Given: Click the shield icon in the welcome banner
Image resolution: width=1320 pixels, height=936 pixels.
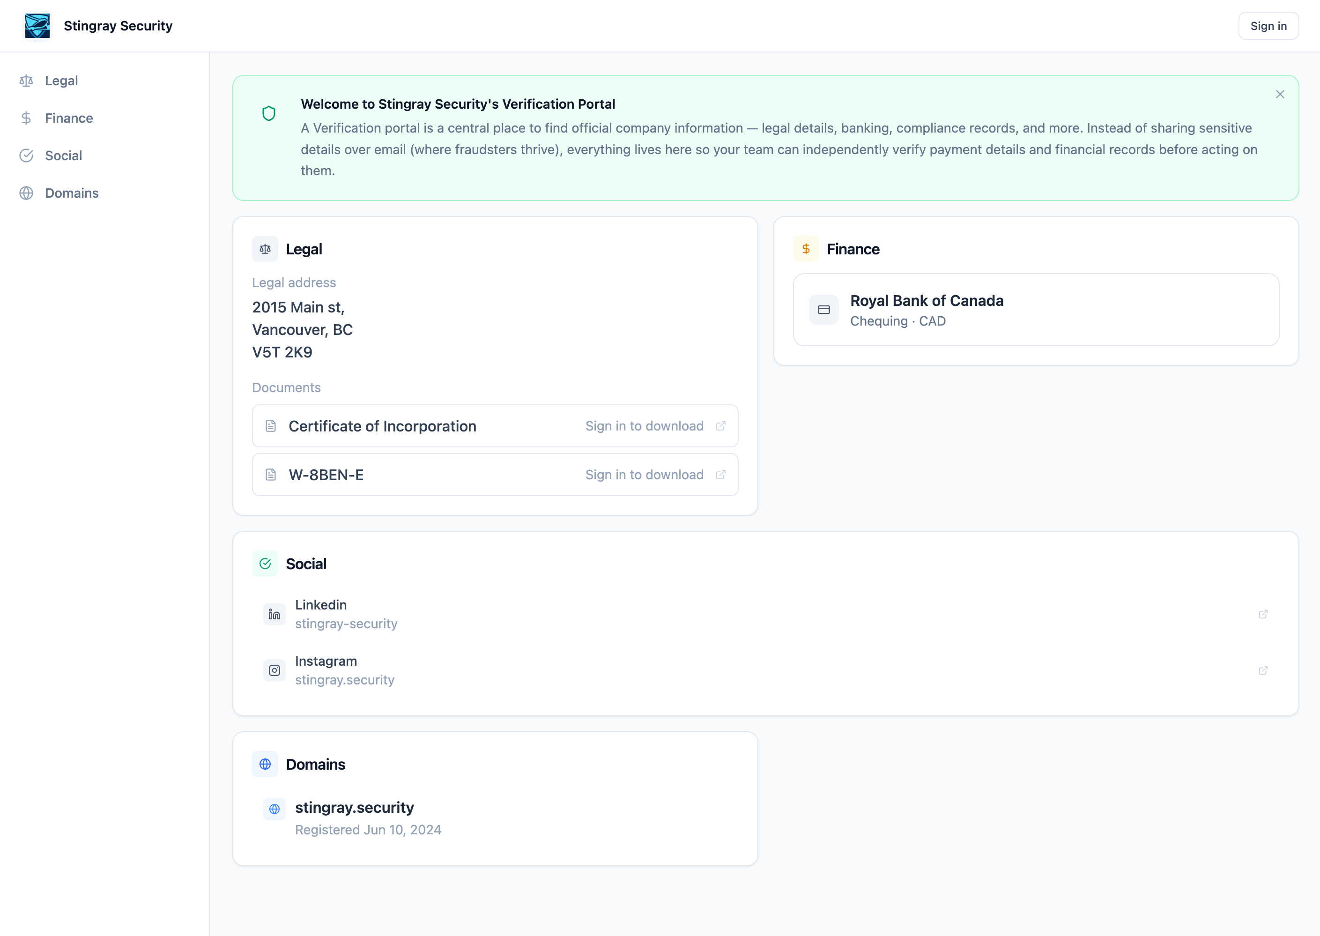Looking at the screenshot, I should click(268, 113).
